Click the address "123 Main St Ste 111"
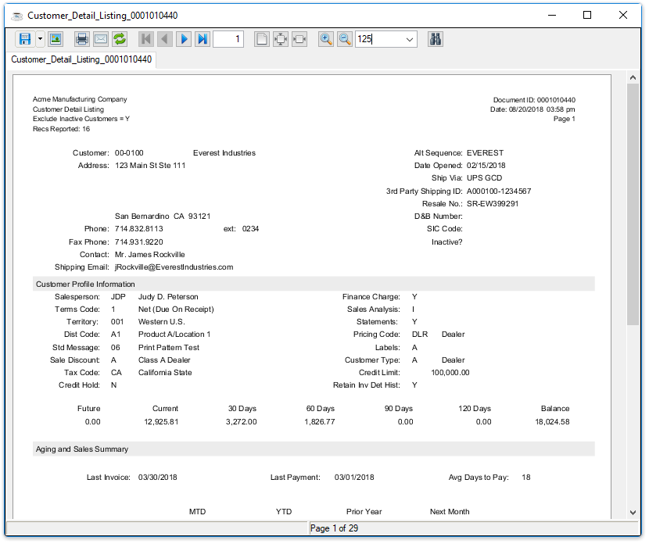The width and height of the screenshot is (649, 544). 150,166
